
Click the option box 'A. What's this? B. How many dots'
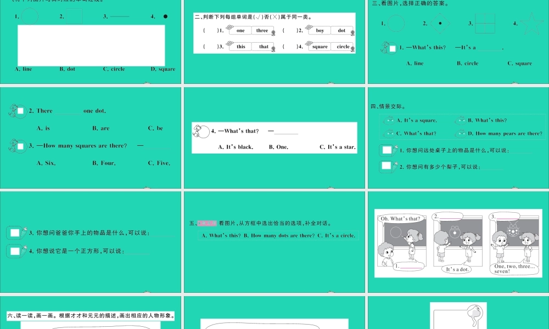point(278,236)
